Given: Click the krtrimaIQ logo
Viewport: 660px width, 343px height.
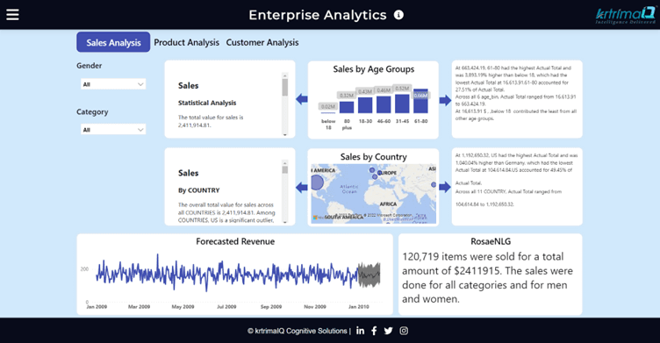Looking at the screenshot, I should click(x=626, y=15).
